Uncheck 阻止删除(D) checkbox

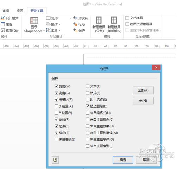pos(88,106)
